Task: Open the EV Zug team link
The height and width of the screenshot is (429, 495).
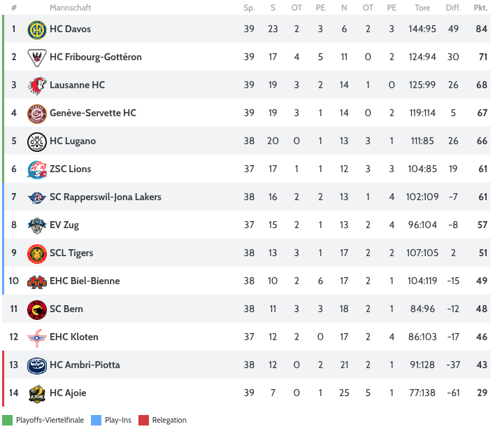Action: 64,225
